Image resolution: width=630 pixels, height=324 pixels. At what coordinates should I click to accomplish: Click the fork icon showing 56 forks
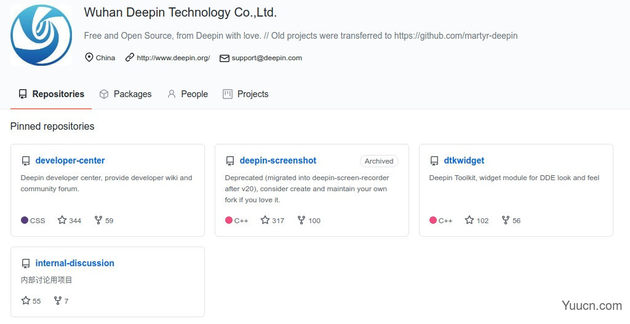click(x=506, y=220)
